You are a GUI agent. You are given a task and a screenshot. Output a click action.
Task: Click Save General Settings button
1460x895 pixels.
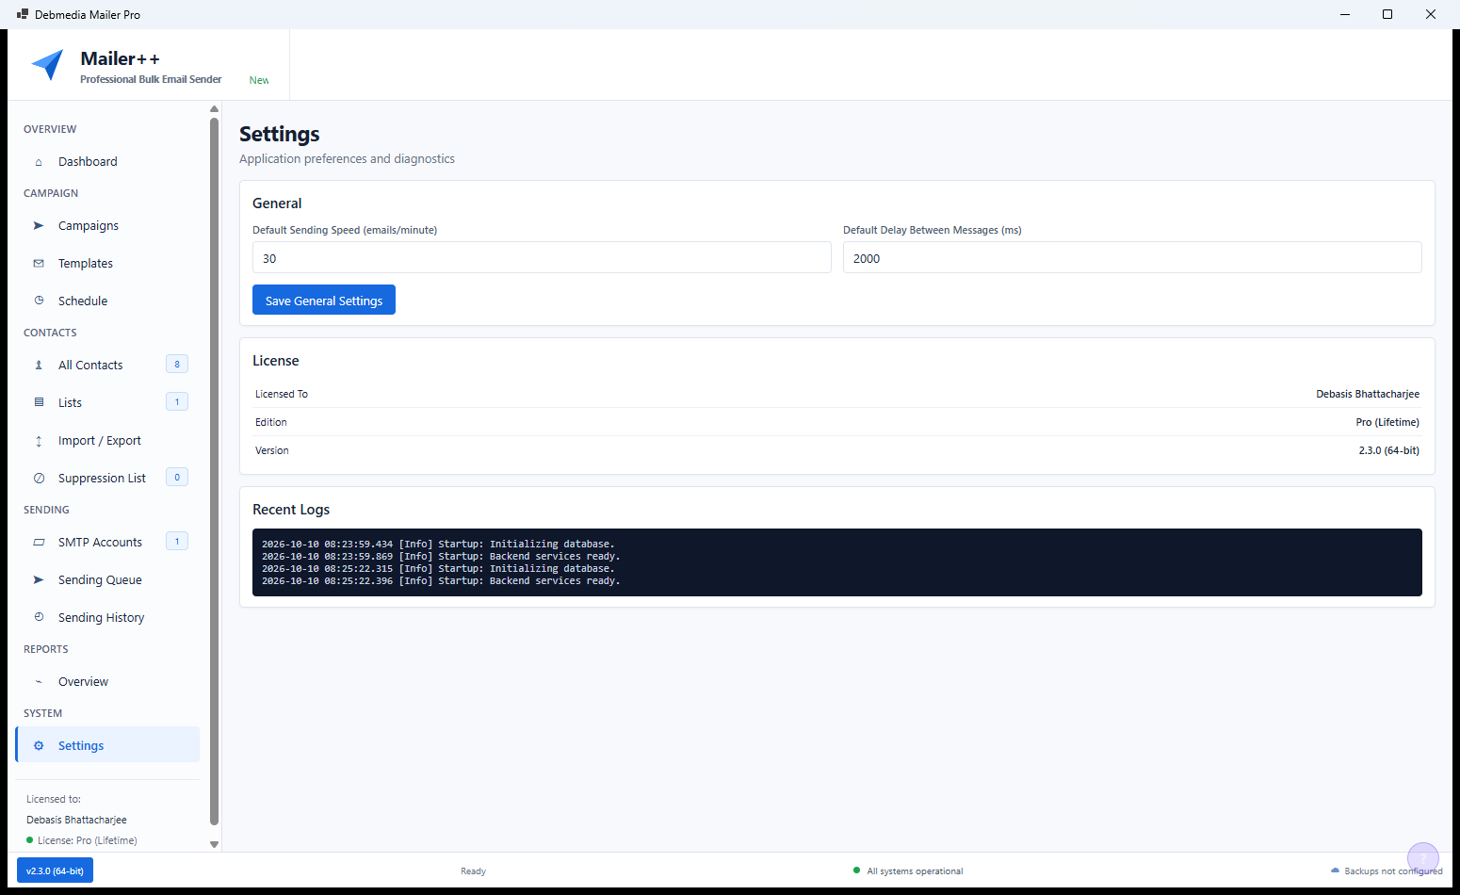pyautogui.click(x=324, y=300)
